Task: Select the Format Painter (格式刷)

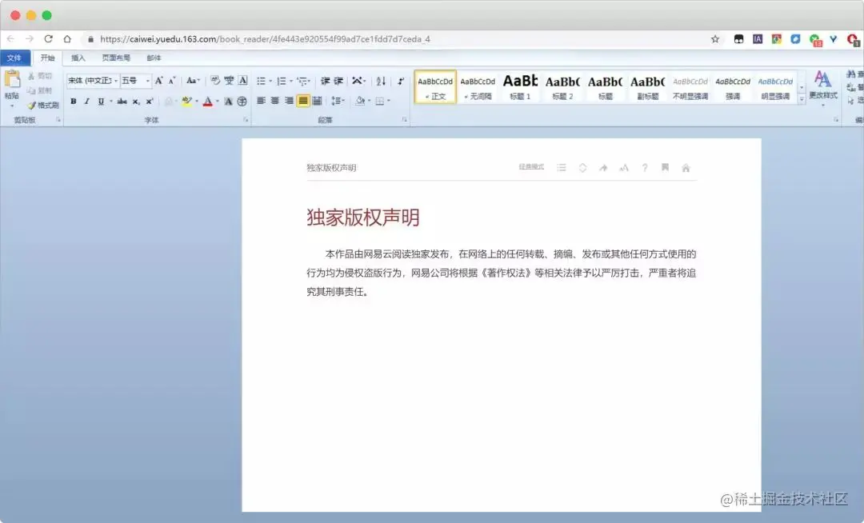Action: 43,105
